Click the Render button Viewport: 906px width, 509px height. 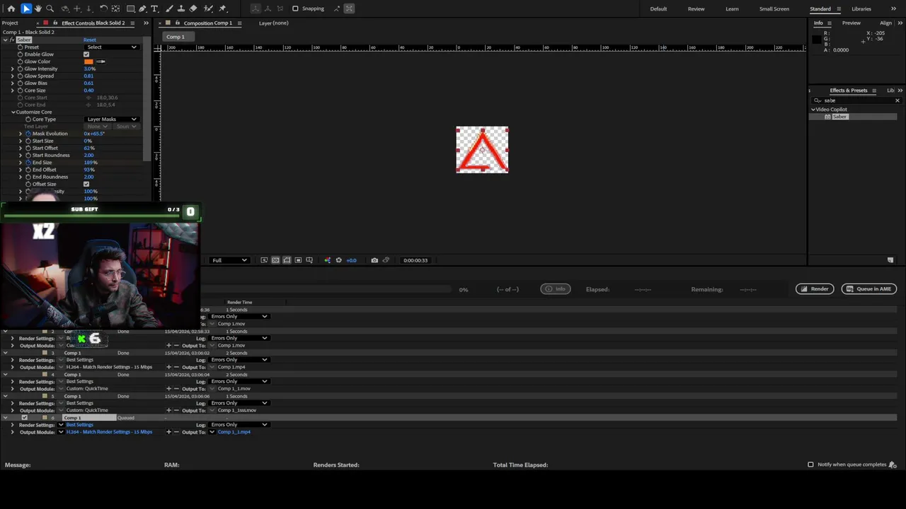point(815,289)
